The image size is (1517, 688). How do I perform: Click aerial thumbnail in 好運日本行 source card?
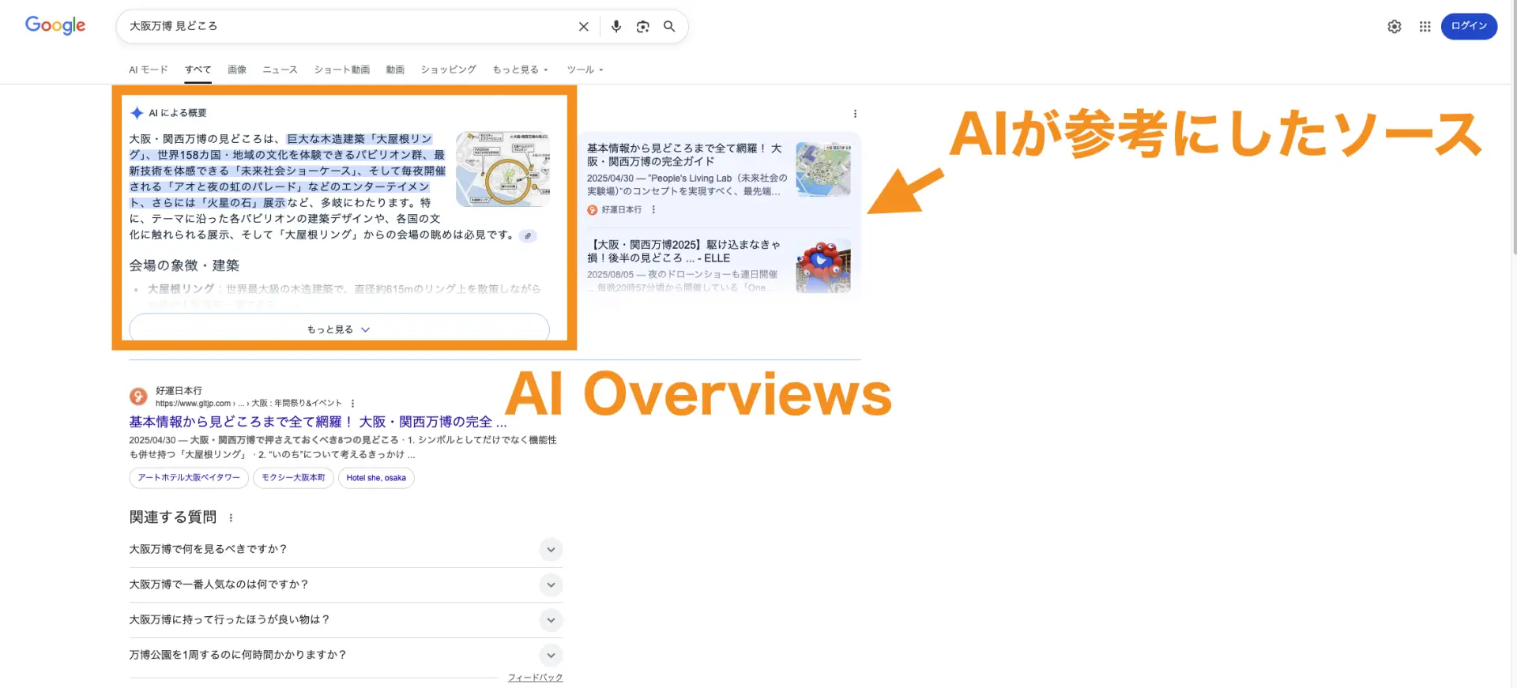(x=823, y=170)
